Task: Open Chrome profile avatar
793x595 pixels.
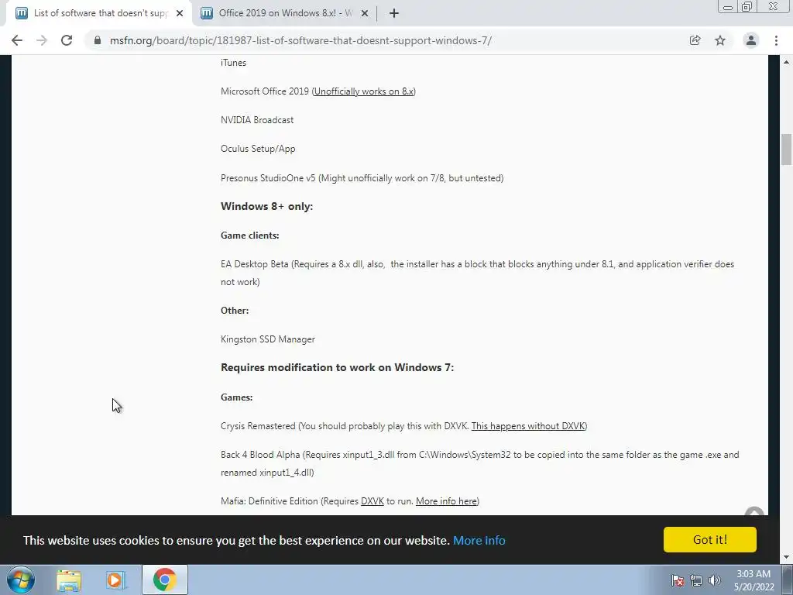Action: tap(751, 40)
